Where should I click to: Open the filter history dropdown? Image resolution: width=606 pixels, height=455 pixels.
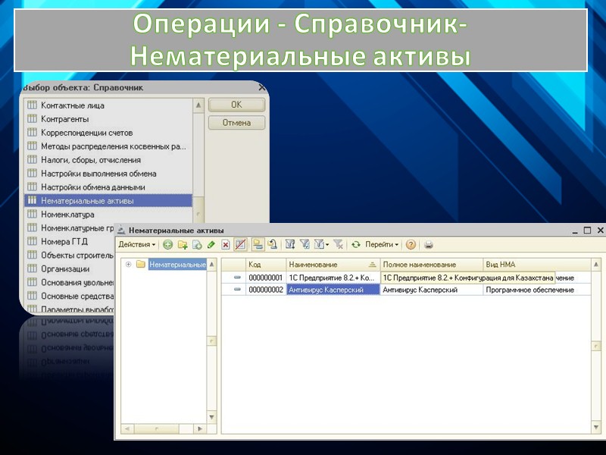[321, 244]
